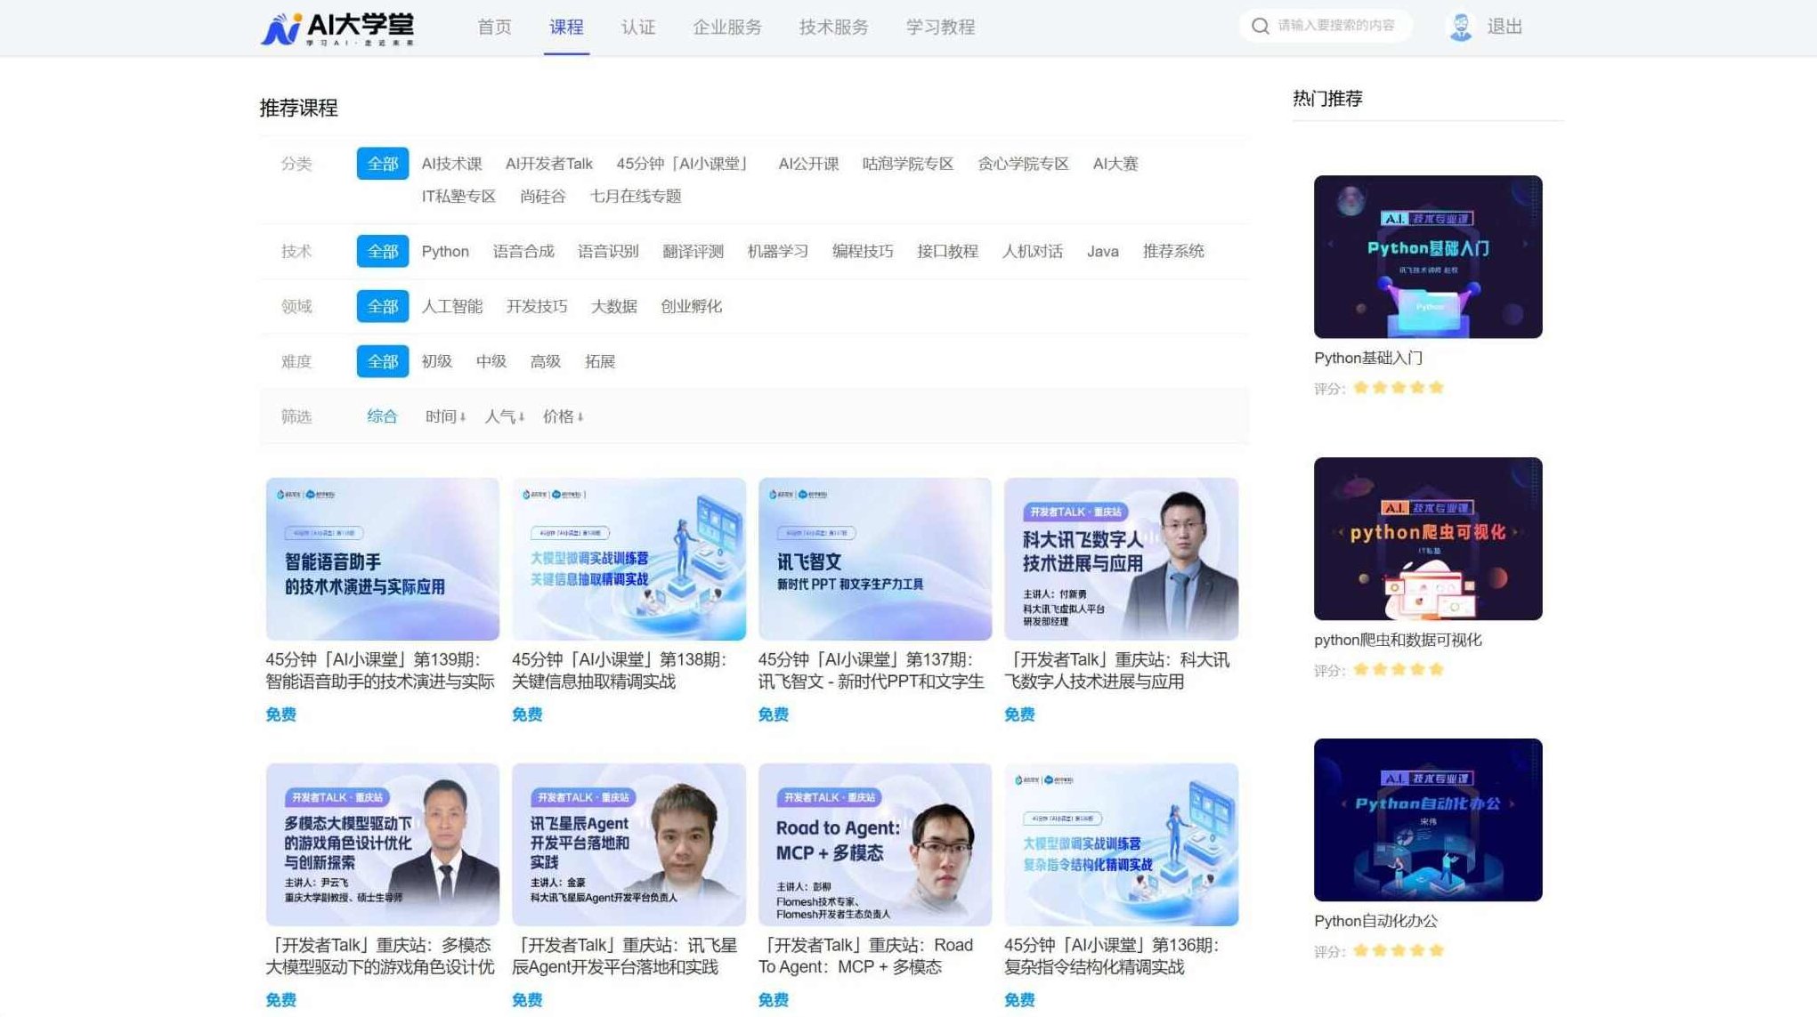Open the 技术服务 nav tab
The image size is (1817, 1017).
point(833,27)
